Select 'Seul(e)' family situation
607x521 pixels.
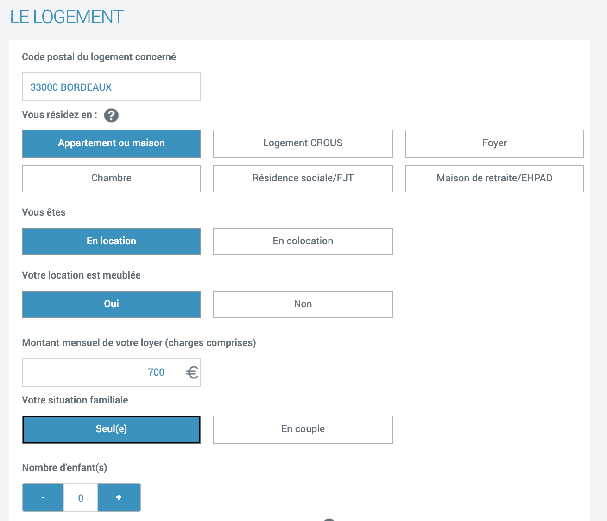click(111, 429)
